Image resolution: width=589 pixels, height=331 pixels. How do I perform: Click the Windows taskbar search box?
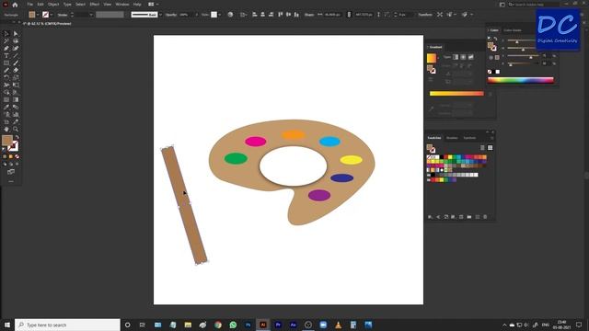point(67,325)
